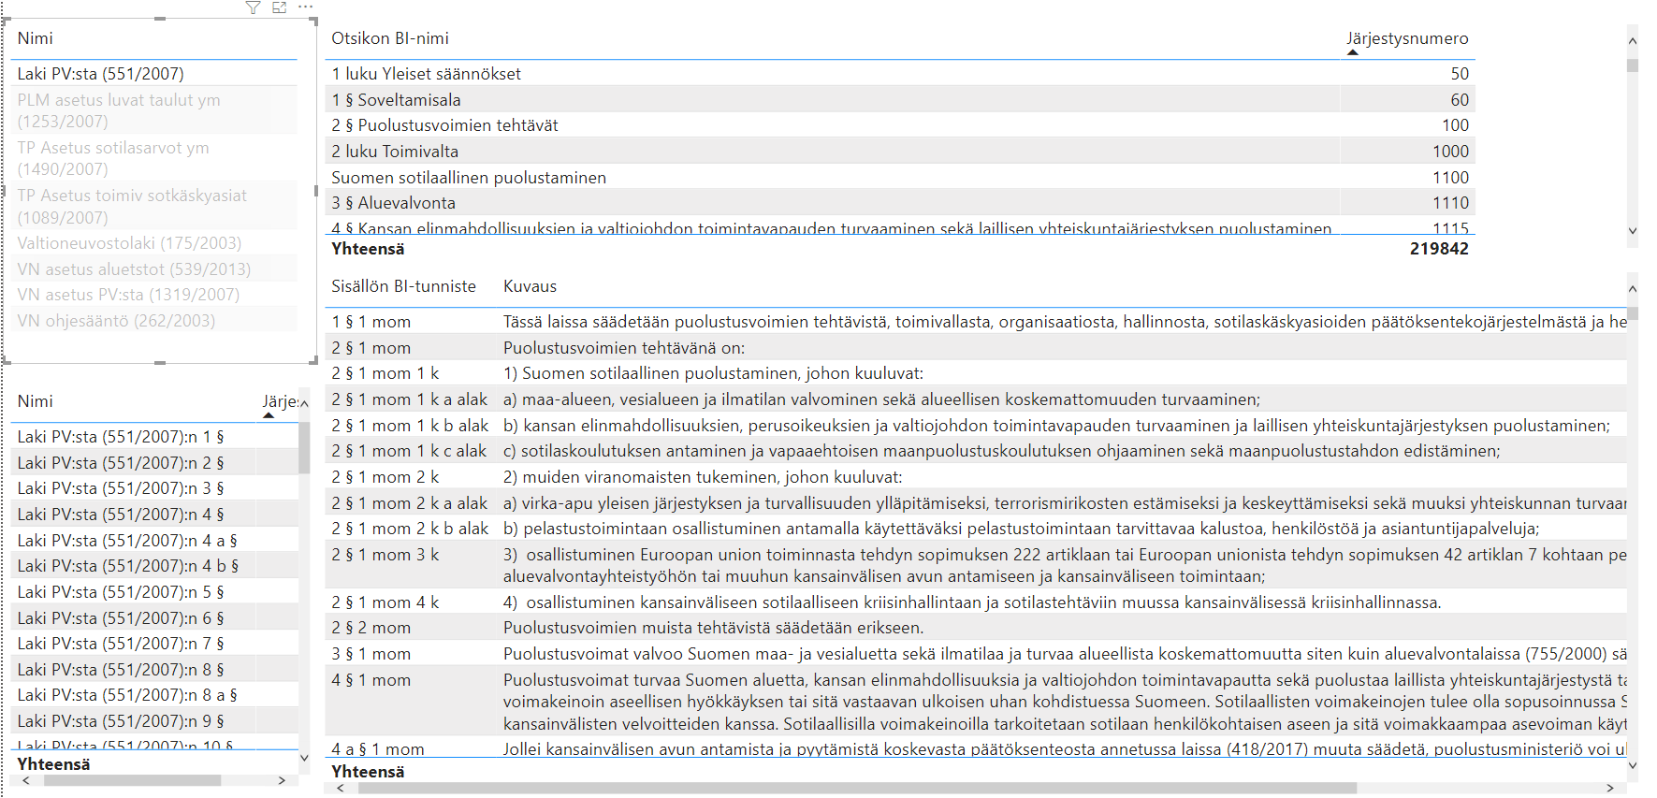Click row '1 § Soveltamisala'
The image size is (1657, 798).
(900, 100)
